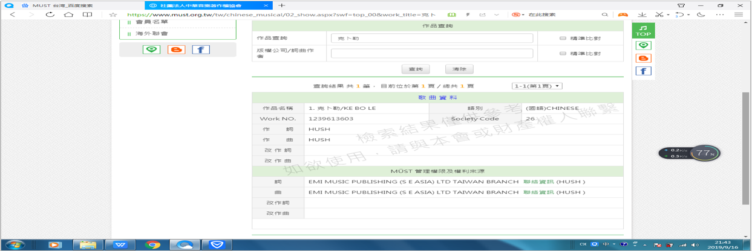The width and height of the screenshot is (752, 251).
Task: Click the floating Facebook icon at right
Action: pos(643,71)
